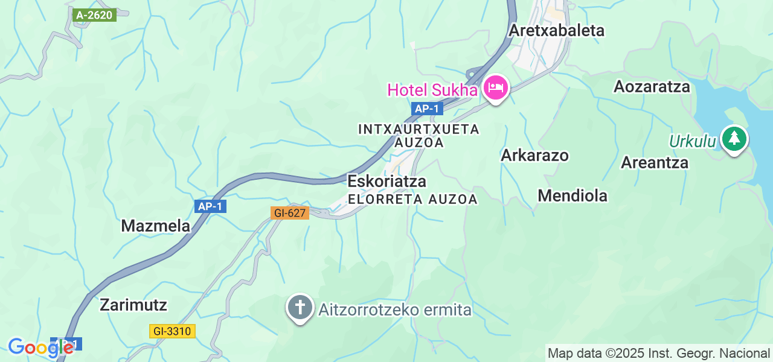This screenshot has height=362, width=773.
Task: Select the AP-1 shield near Hotel Sukha
Action: pos(428,109)
